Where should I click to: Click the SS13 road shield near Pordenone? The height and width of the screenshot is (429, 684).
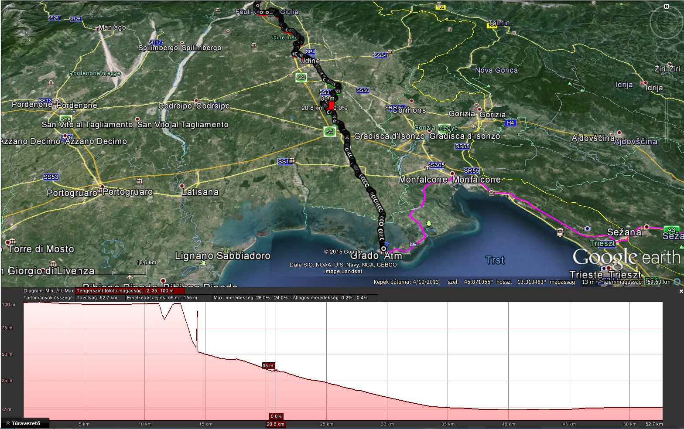tap(45, 101)
